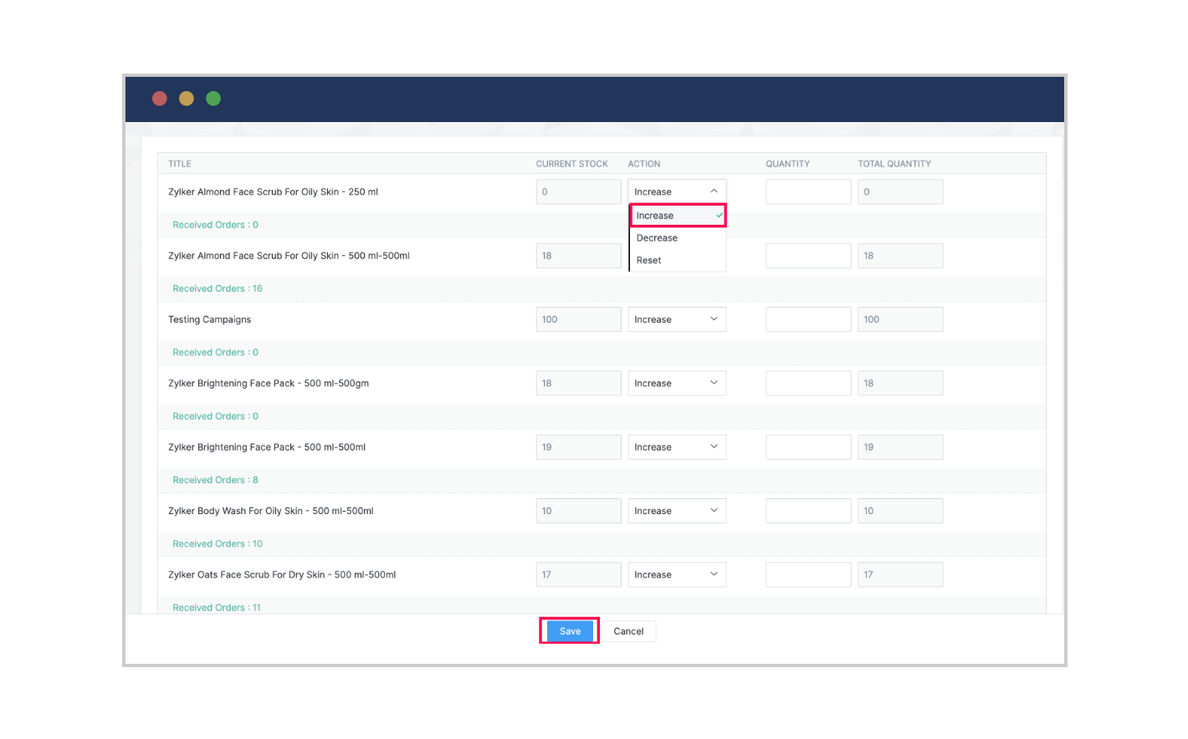The width and height of the screenshot is (1188, 739).
Task: Click the yellow window dot icon
Action: (x=187, y=99)
